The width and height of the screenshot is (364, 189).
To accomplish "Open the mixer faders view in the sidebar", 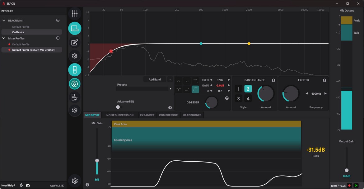I will tap(75, 14).
